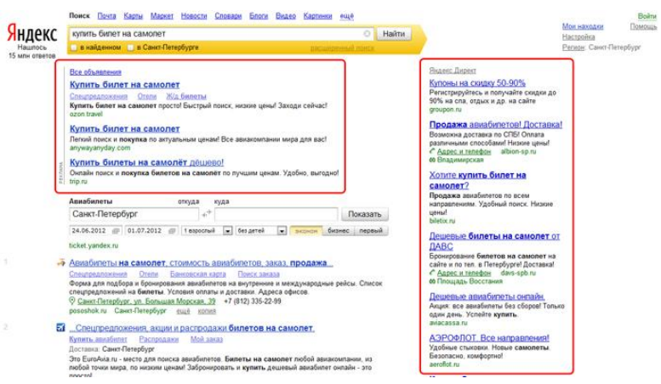Open the Картинки tab

point(317,16)
